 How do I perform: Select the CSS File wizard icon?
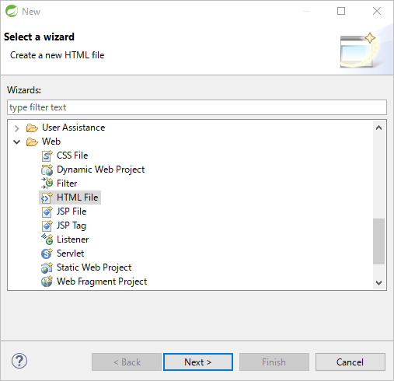pos(47,156)
